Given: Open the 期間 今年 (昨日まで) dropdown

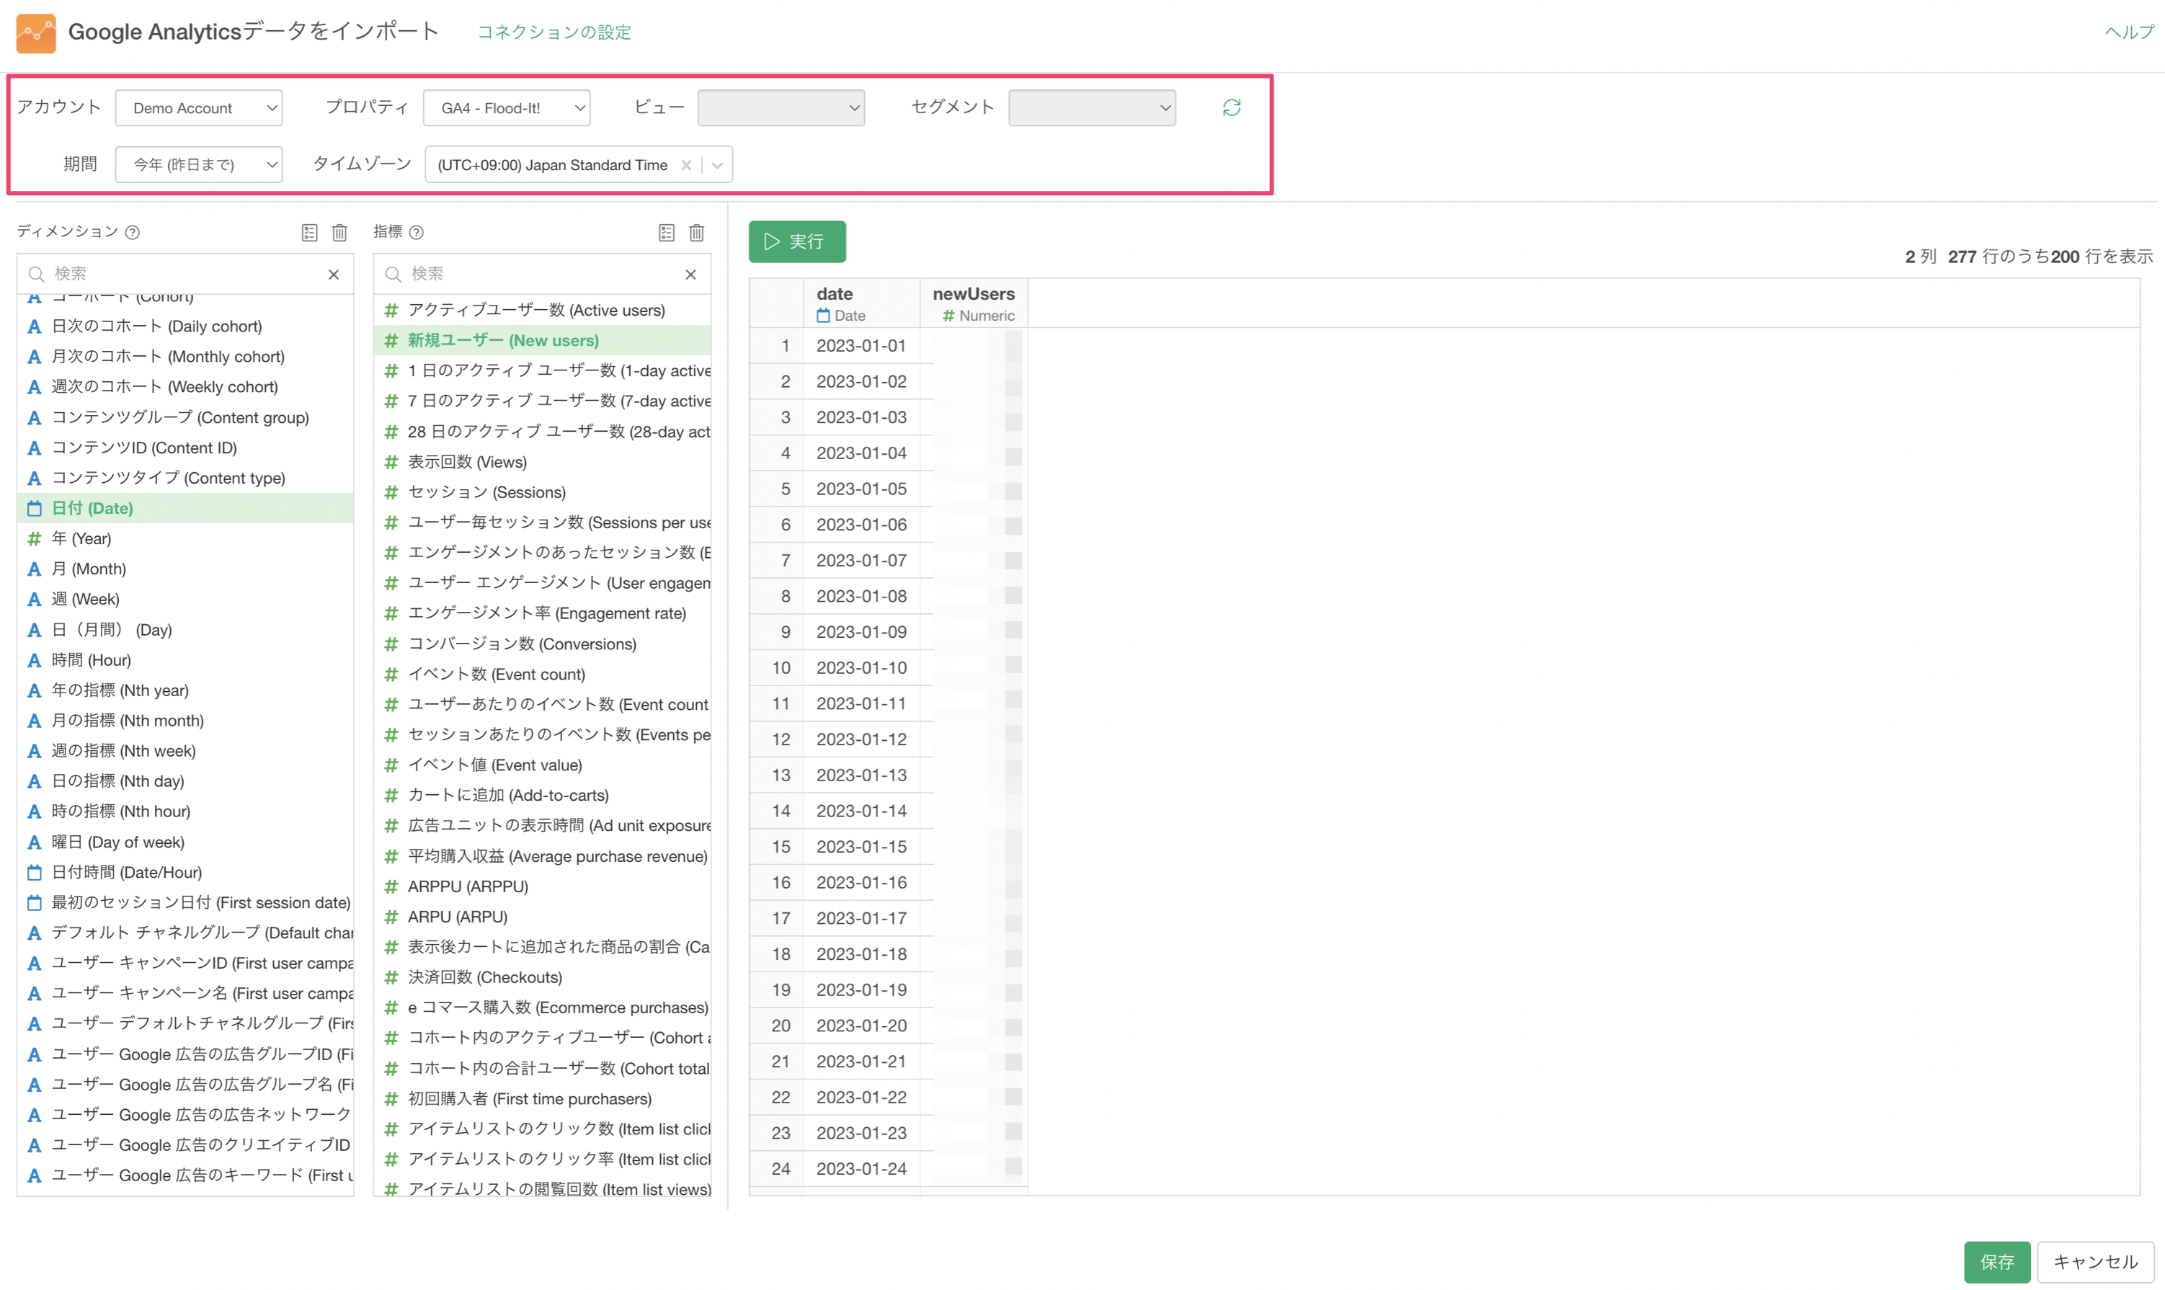Looking at the screenshot, I should coord(199,164).
